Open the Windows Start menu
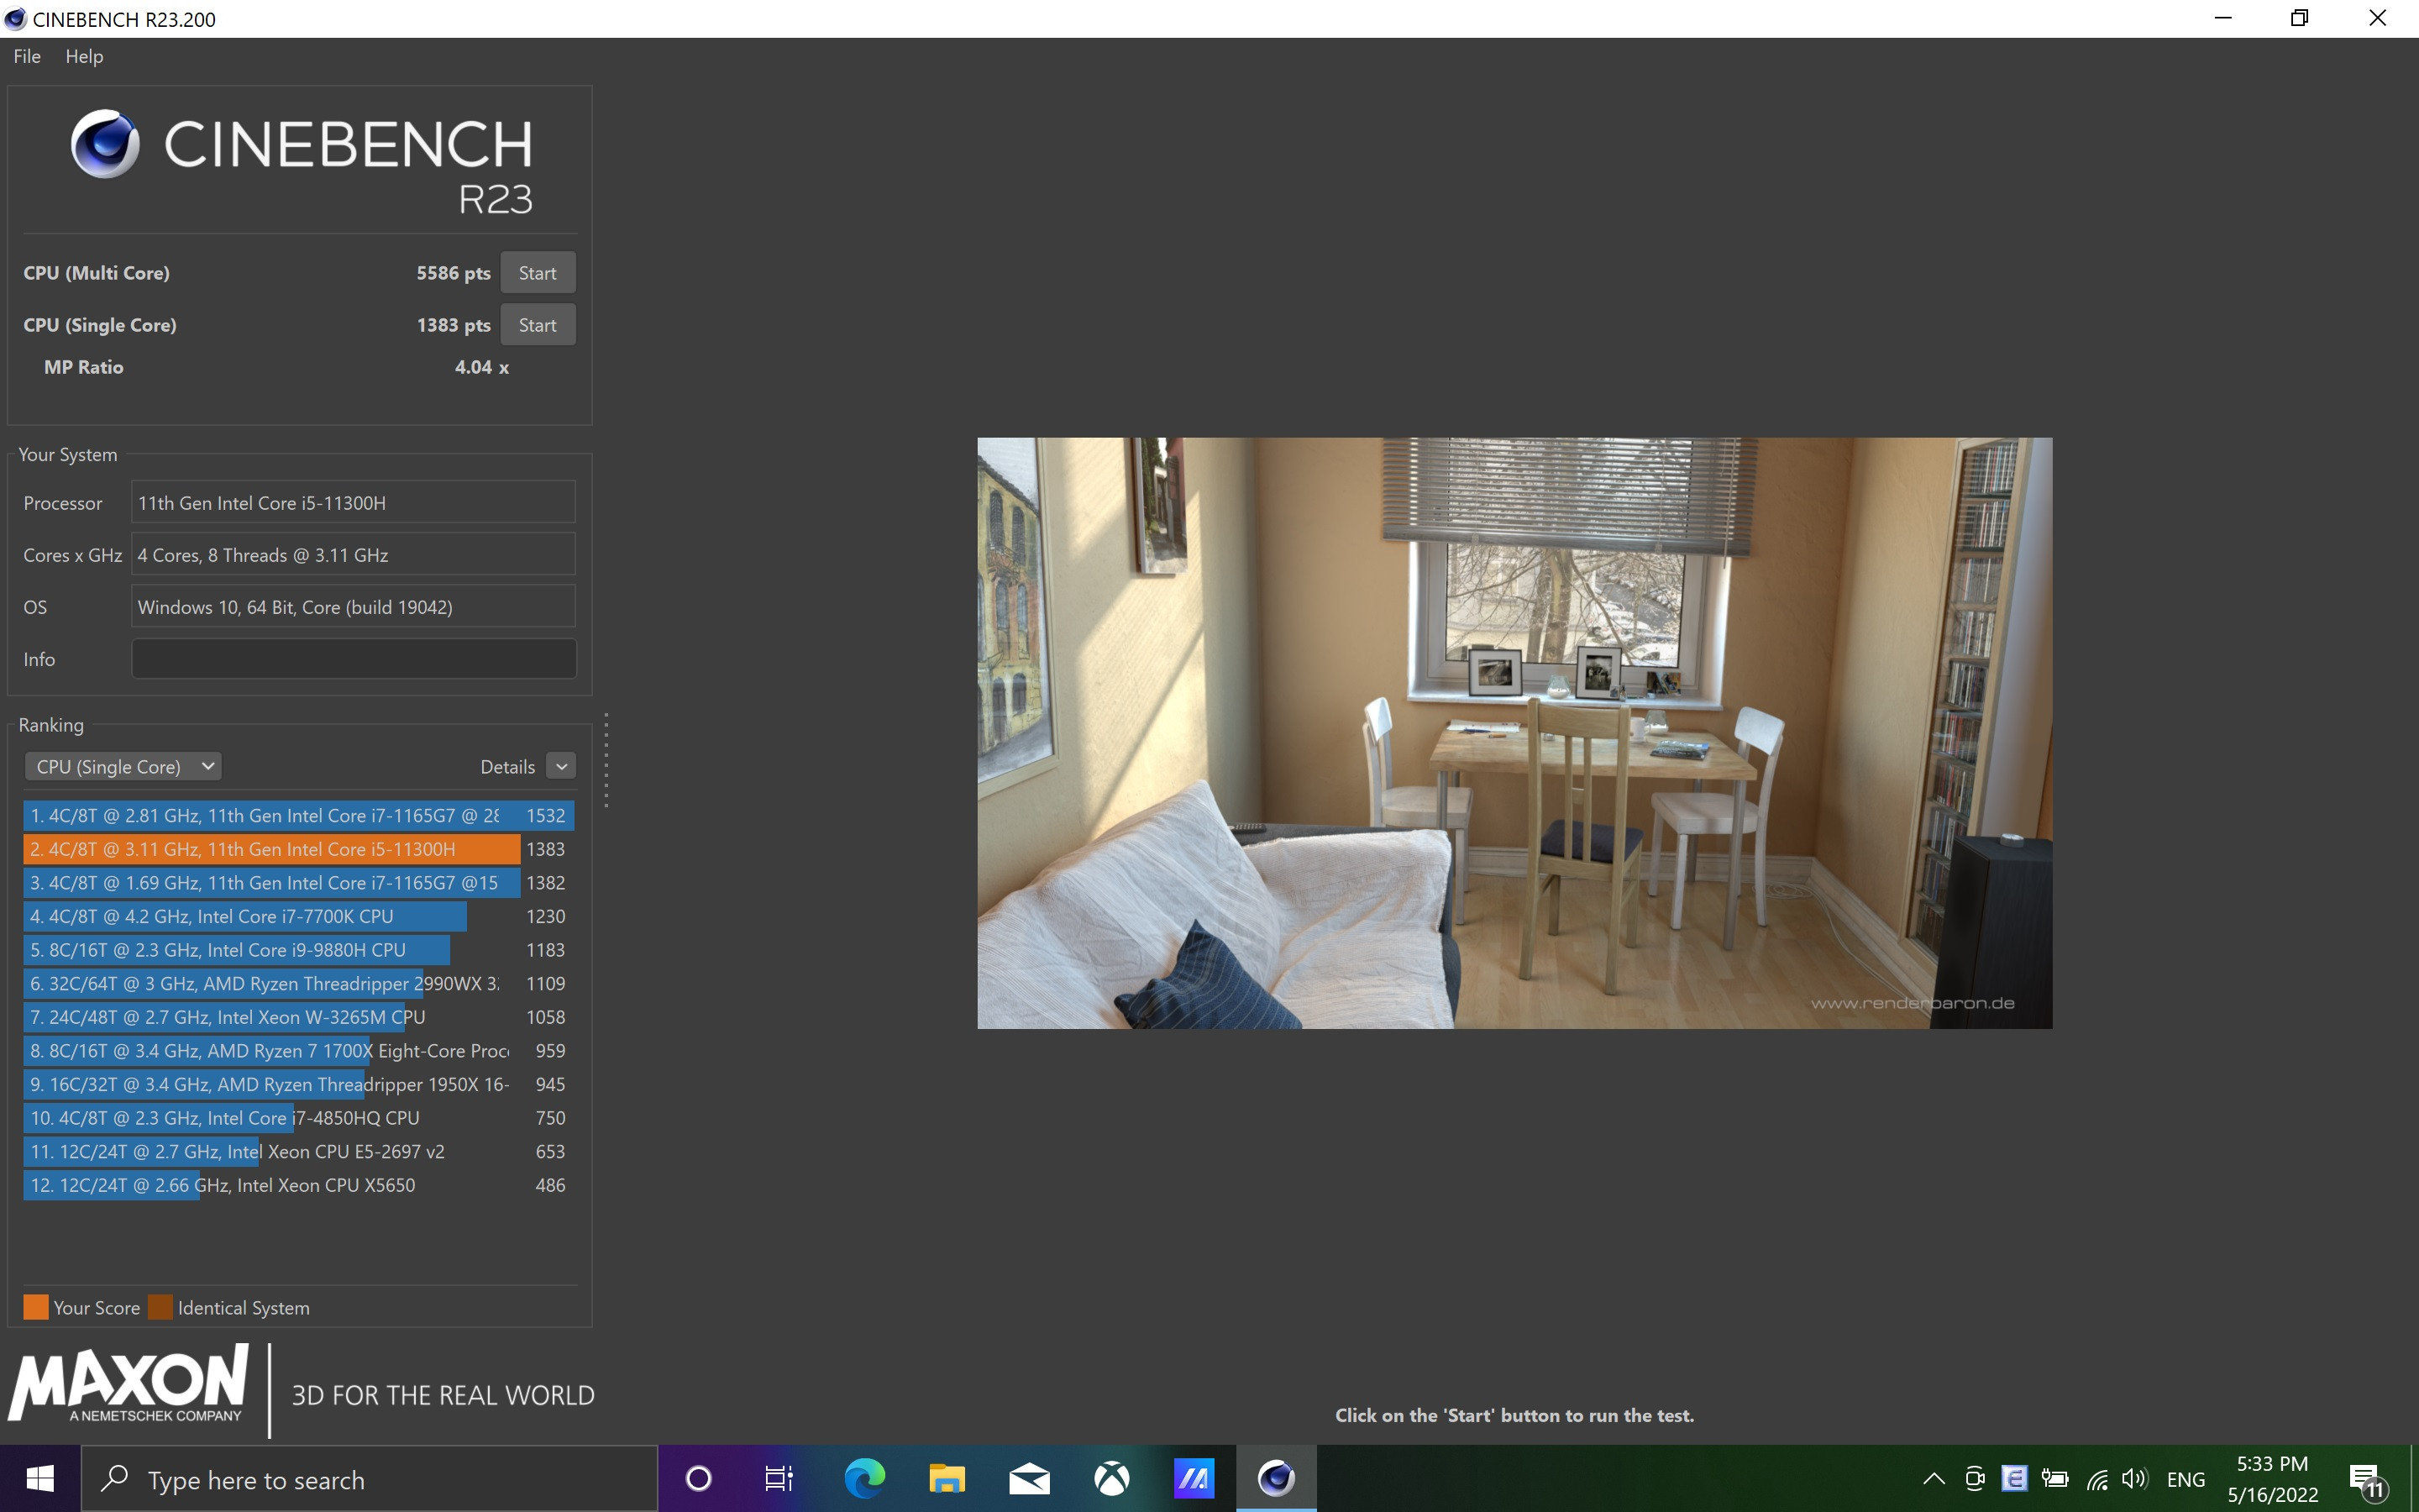 (40, 1478)
